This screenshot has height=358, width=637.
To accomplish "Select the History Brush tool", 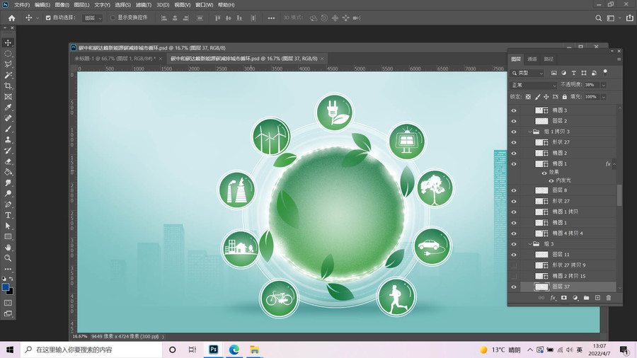I will click(x=8, y=151).
